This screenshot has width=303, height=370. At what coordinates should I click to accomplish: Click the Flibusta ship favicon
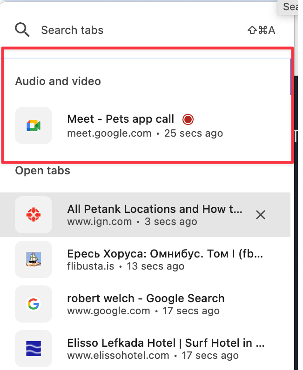click(34, 259)
